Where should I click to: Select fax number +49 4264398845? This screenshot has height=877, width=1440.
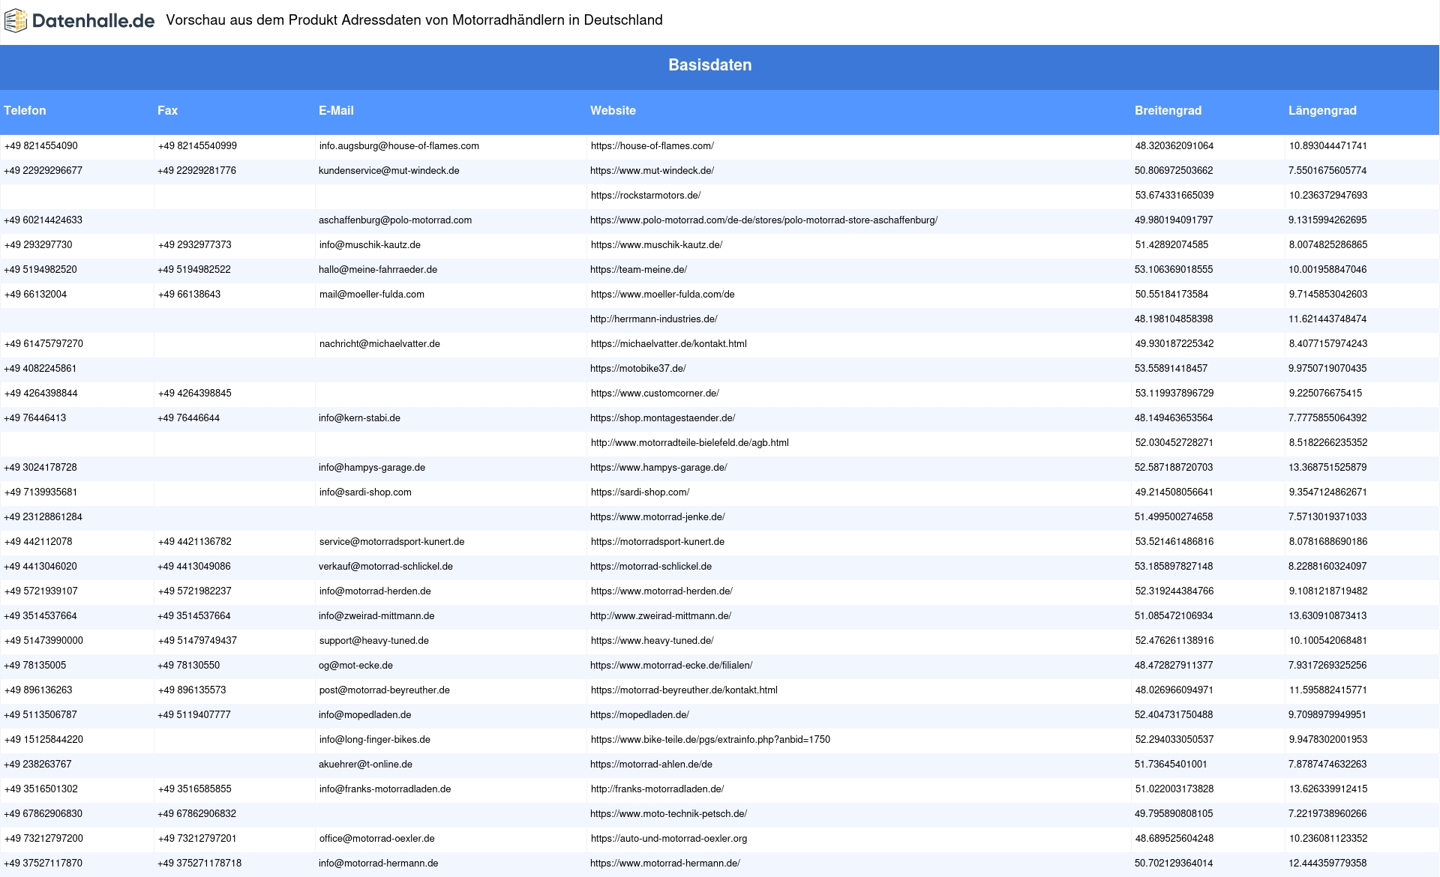(x=194, y=394)
